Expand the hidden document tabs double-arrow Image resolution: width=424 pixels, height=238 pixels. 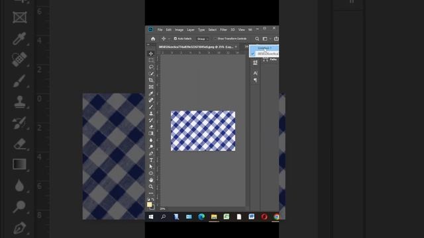pos(246,47)
